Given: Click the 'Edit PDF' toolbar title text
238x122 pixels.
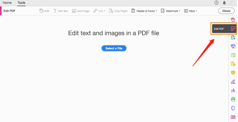Looking at the screenshot, I should (10, 11).
